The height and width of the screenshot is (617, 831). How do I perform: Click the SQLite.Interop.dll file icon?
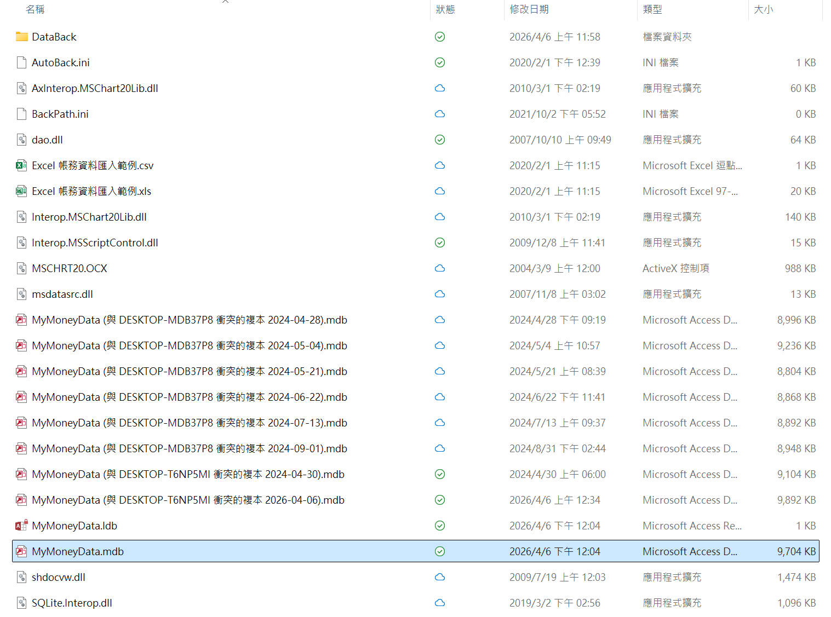pos(21,603)
